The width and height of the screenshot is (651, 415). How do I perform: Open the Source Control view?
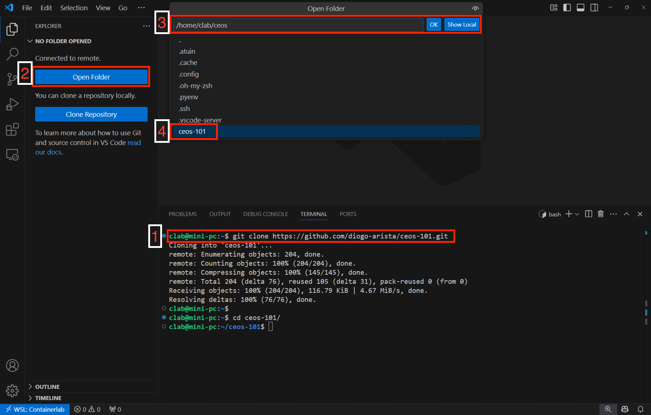tap(12, 79)
